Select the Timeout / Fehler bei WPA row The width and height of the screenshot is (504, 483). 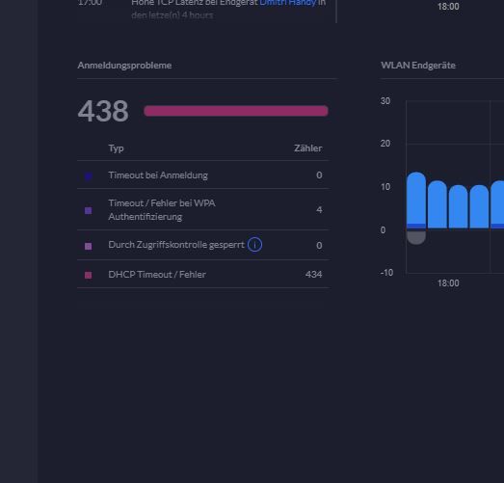point(203,209)
